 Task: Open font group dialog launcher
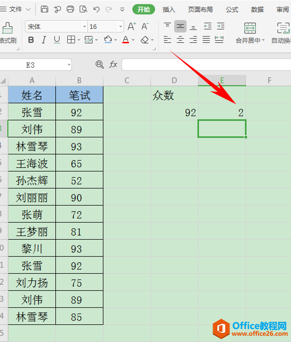click(x=154, y=49)
